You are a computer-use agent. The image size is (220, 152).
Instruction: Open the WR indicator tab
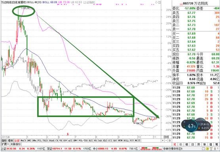click(x=95, y=141)
